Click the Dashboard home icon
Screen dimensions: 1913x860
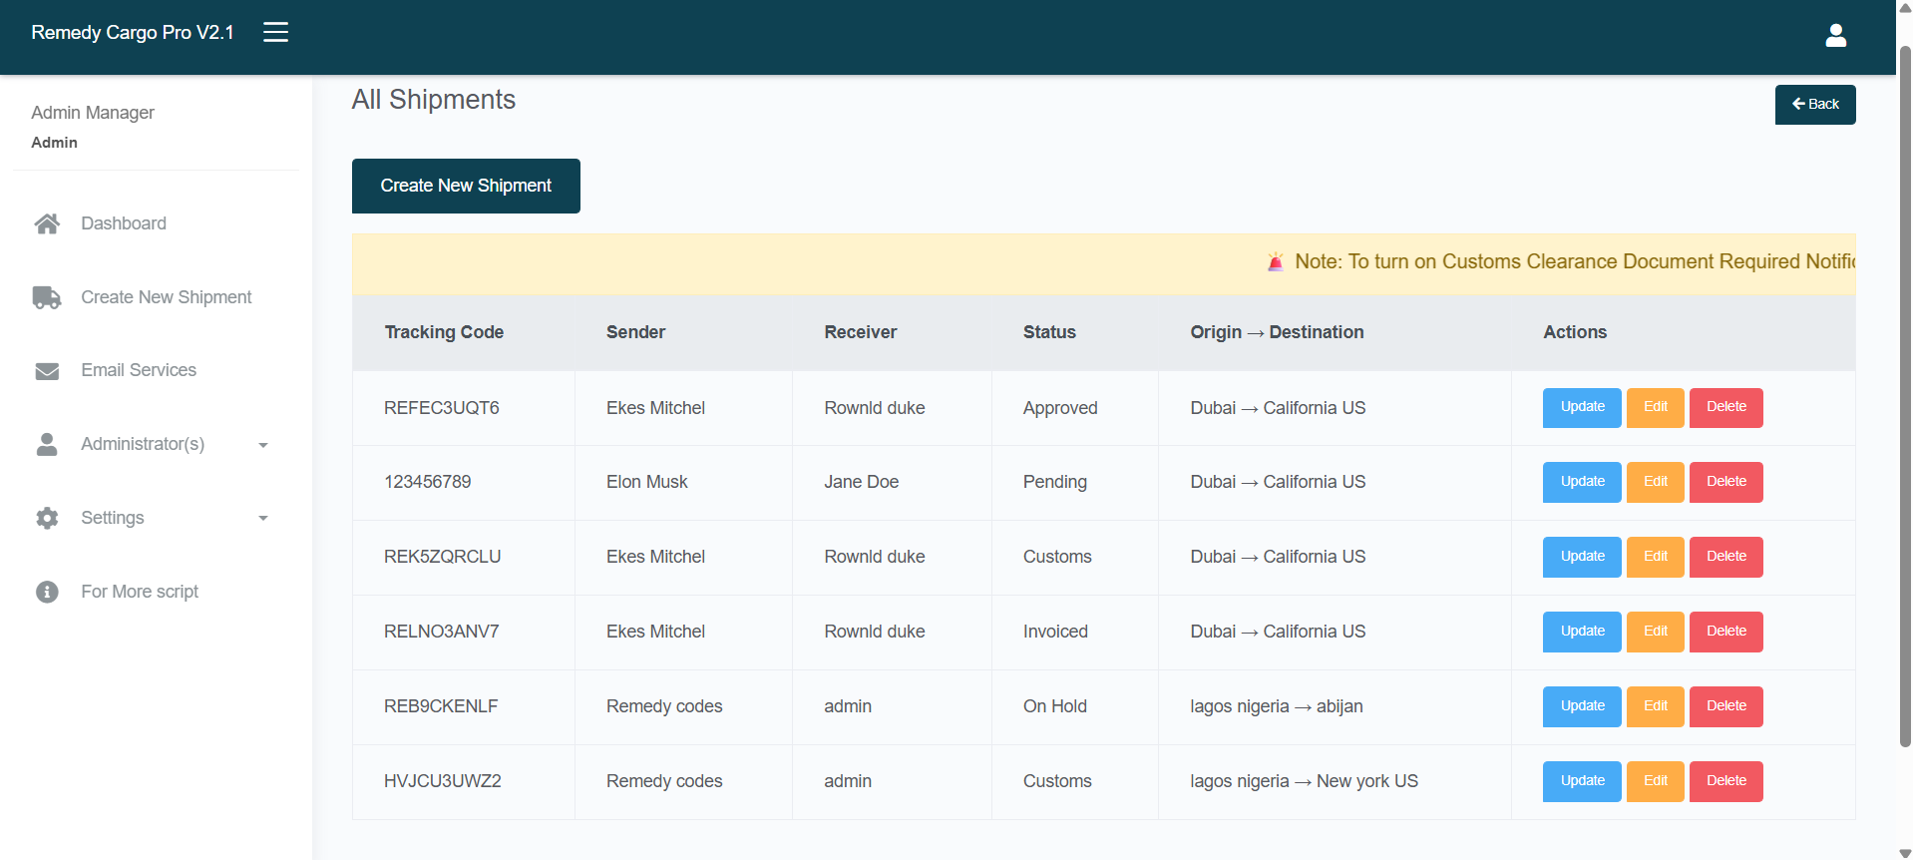pyautogui.click(x=47, y=223)
